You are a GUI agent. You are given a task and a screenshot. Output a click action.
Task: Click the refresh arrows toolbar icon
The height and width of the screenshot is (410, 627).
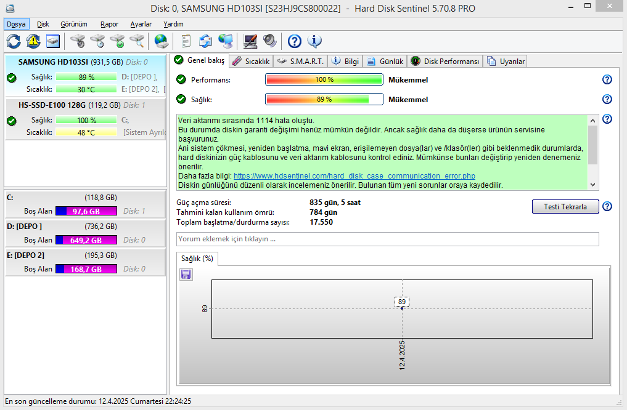click(x=14, y=41)
